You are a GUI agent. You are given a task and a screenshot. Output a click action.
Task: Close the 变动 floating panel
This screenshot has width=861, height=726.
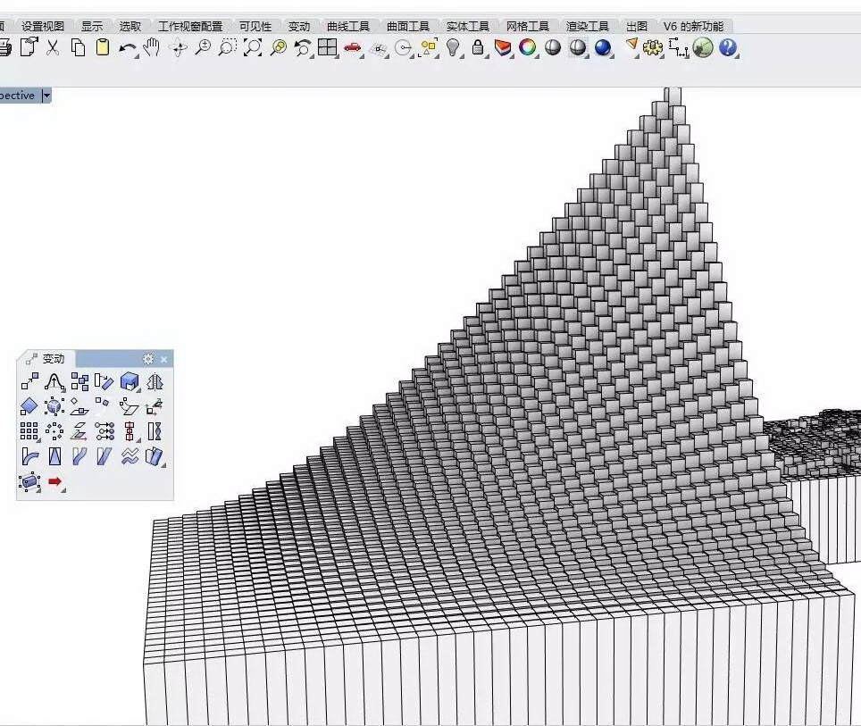163,359
